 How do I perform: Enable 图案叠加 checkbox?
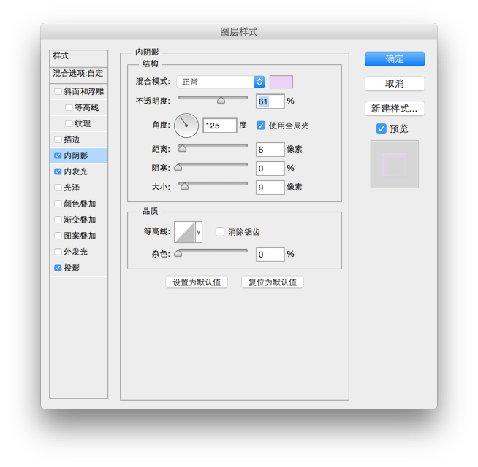pyautogui.click(x=58, y=236)
